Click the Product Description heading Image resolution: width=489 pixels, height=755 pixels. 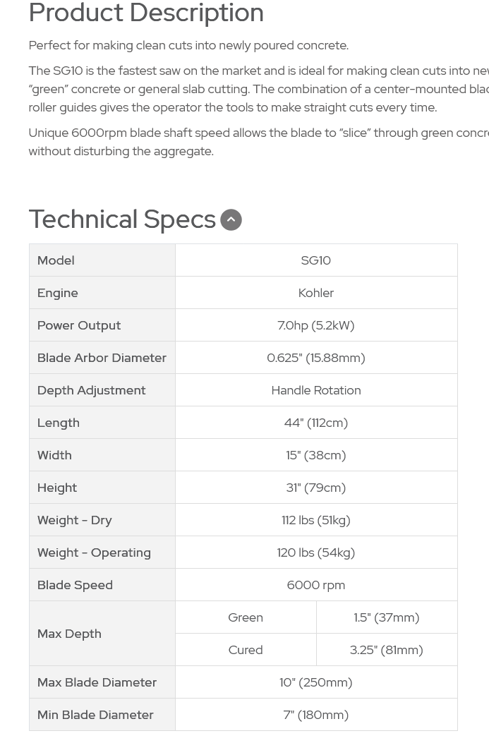[x=146, y=13]
